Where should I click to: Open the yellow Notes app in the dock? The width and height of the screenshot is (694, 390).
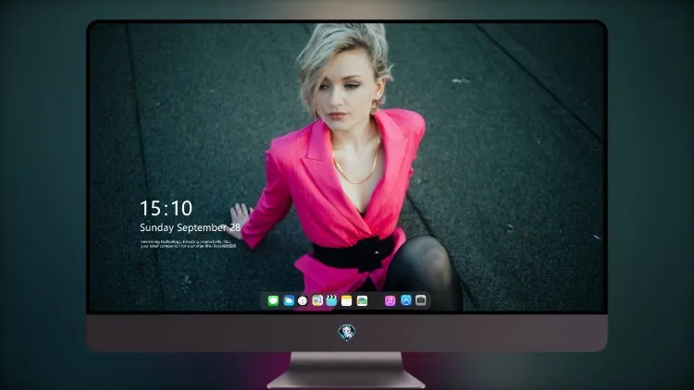click(x=347, y=300)
